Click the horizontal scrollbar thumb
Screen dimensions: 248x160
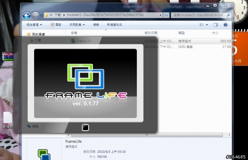pos(147,135)
